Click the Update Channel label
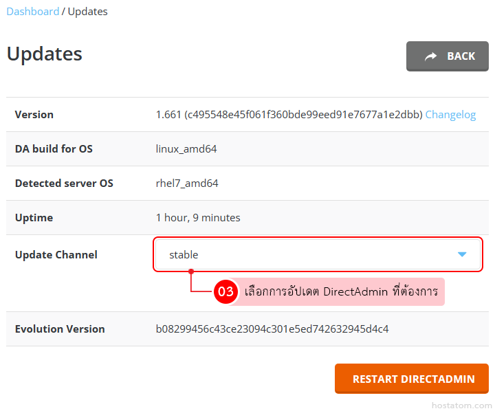 click(56, 254)
